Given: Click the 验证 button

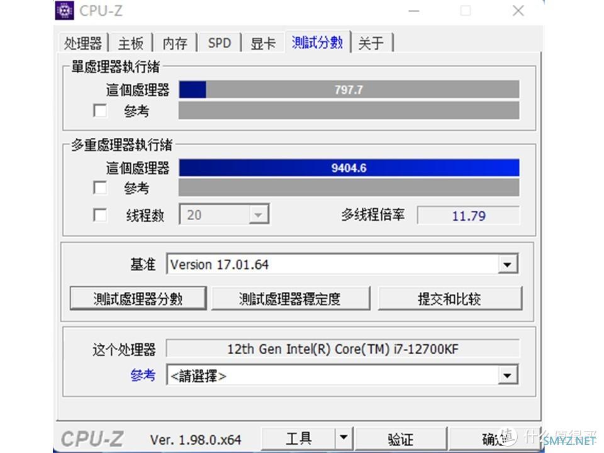Looking at the screenshot, I should pyautogui.click(x=401, y=439).
